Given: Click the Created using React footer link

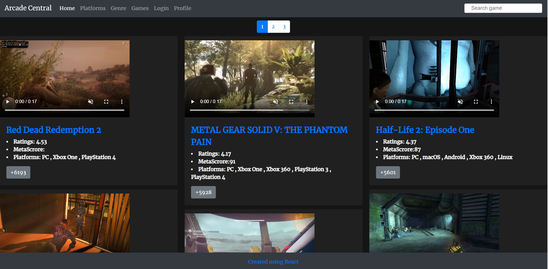Looking at the screenshot, I should coord(273,262).
